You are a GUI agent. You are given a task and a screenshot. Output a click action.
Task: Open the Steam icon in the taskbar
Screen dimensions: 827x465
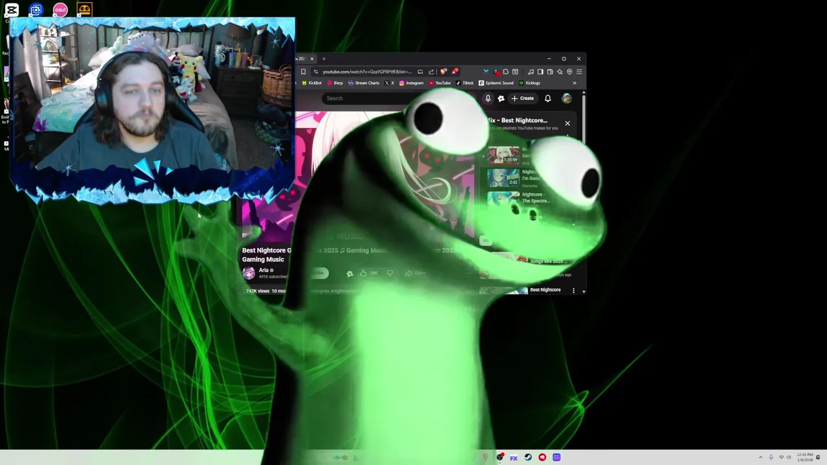coord(528,457)
